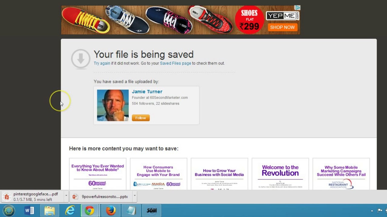The image size is (387, 217).
Task: Open File Explorer from taskbar
Action: 50,210
